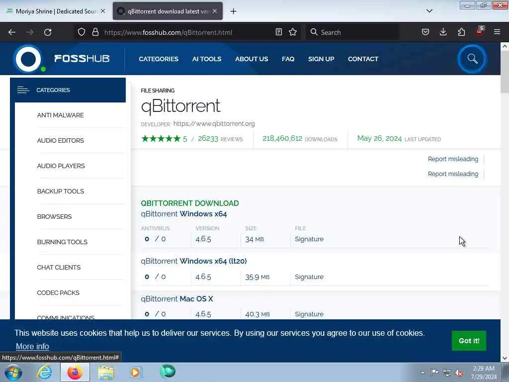Click the Got it! cookie button
The height and width of the screenshot is (382, 509).
click(469, 341)
